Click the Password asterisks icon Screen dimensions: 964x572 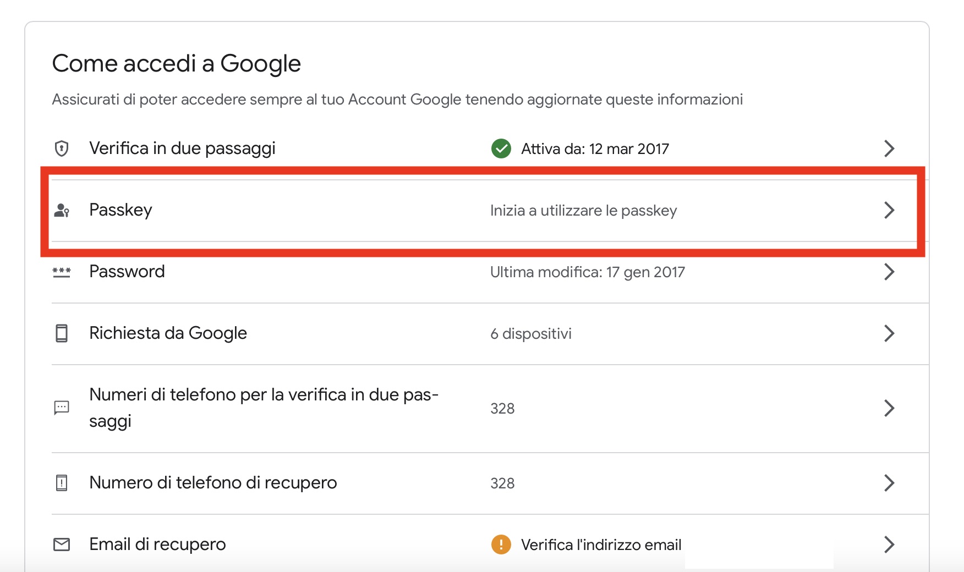(x=62, y=272)
